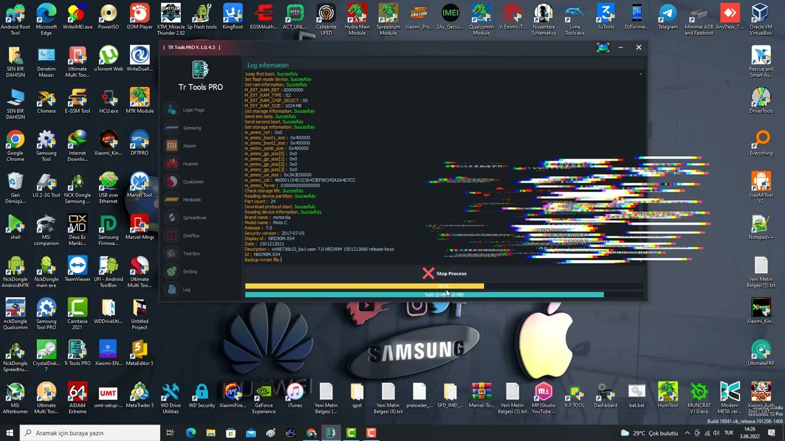This screenshot has width=785, height=441.
Task: Click the Tool Box sidebar icon
Action: tap(172, 254)
